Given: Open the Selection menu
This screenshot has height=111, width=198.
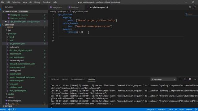Looking at the screenshot, I should [x=16, y=2].
